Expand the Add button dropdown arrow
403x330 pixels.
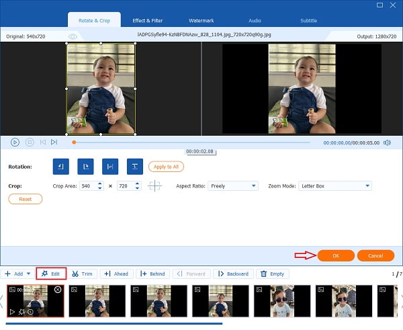(x=28, y=274)
